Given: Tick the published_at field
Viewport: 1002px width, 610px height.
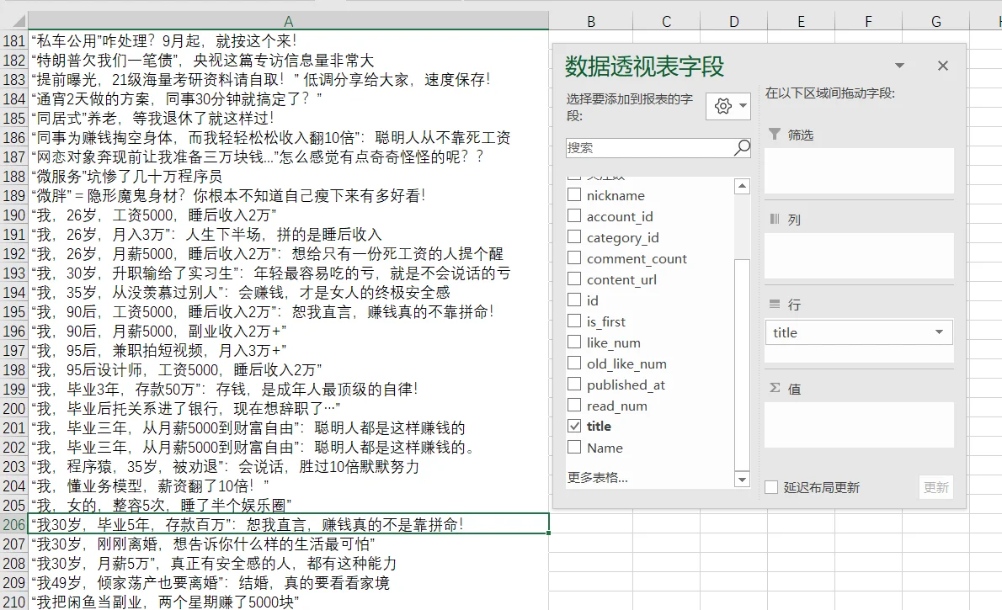Looking at the screenshot, I should pos(574,384).
